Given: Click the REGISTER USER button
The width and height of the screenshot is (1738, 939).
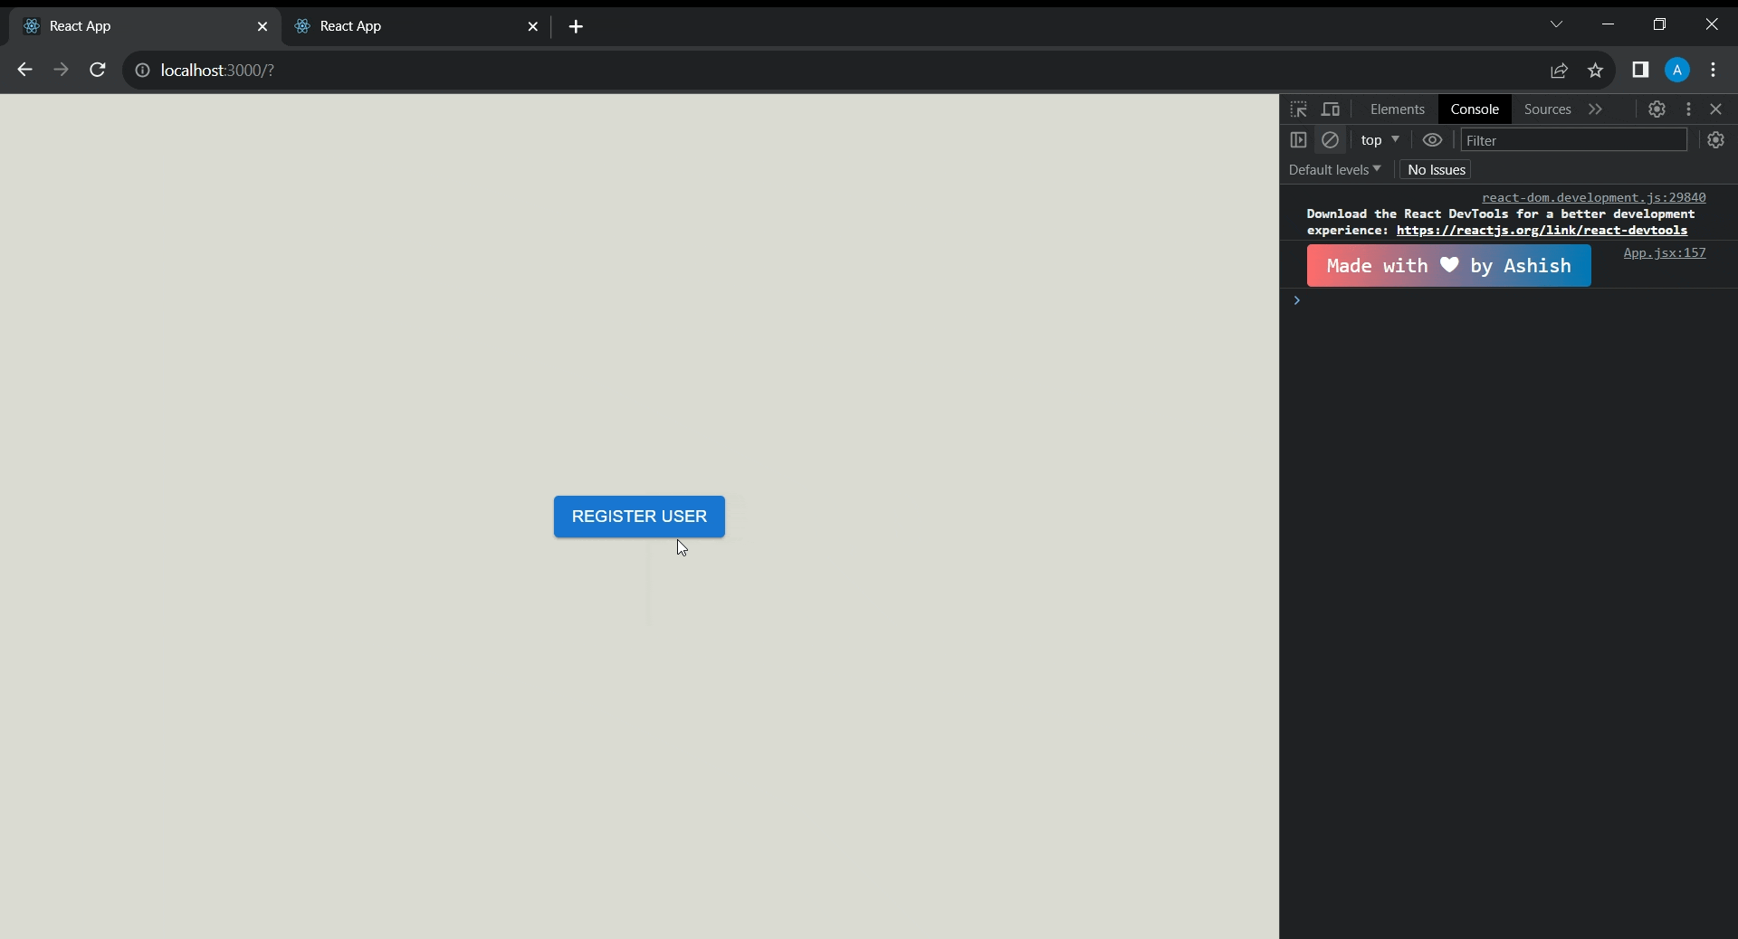Looking at the screenshot, I should pyautogui.click(x=639, y=517).
